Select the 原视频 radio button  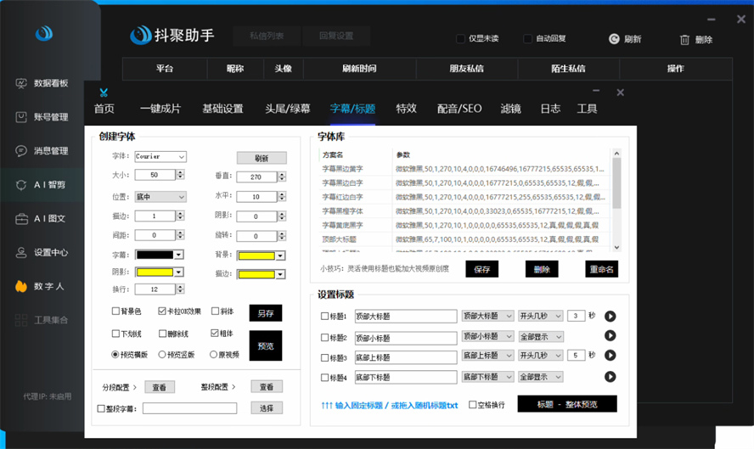click(213, 354)
